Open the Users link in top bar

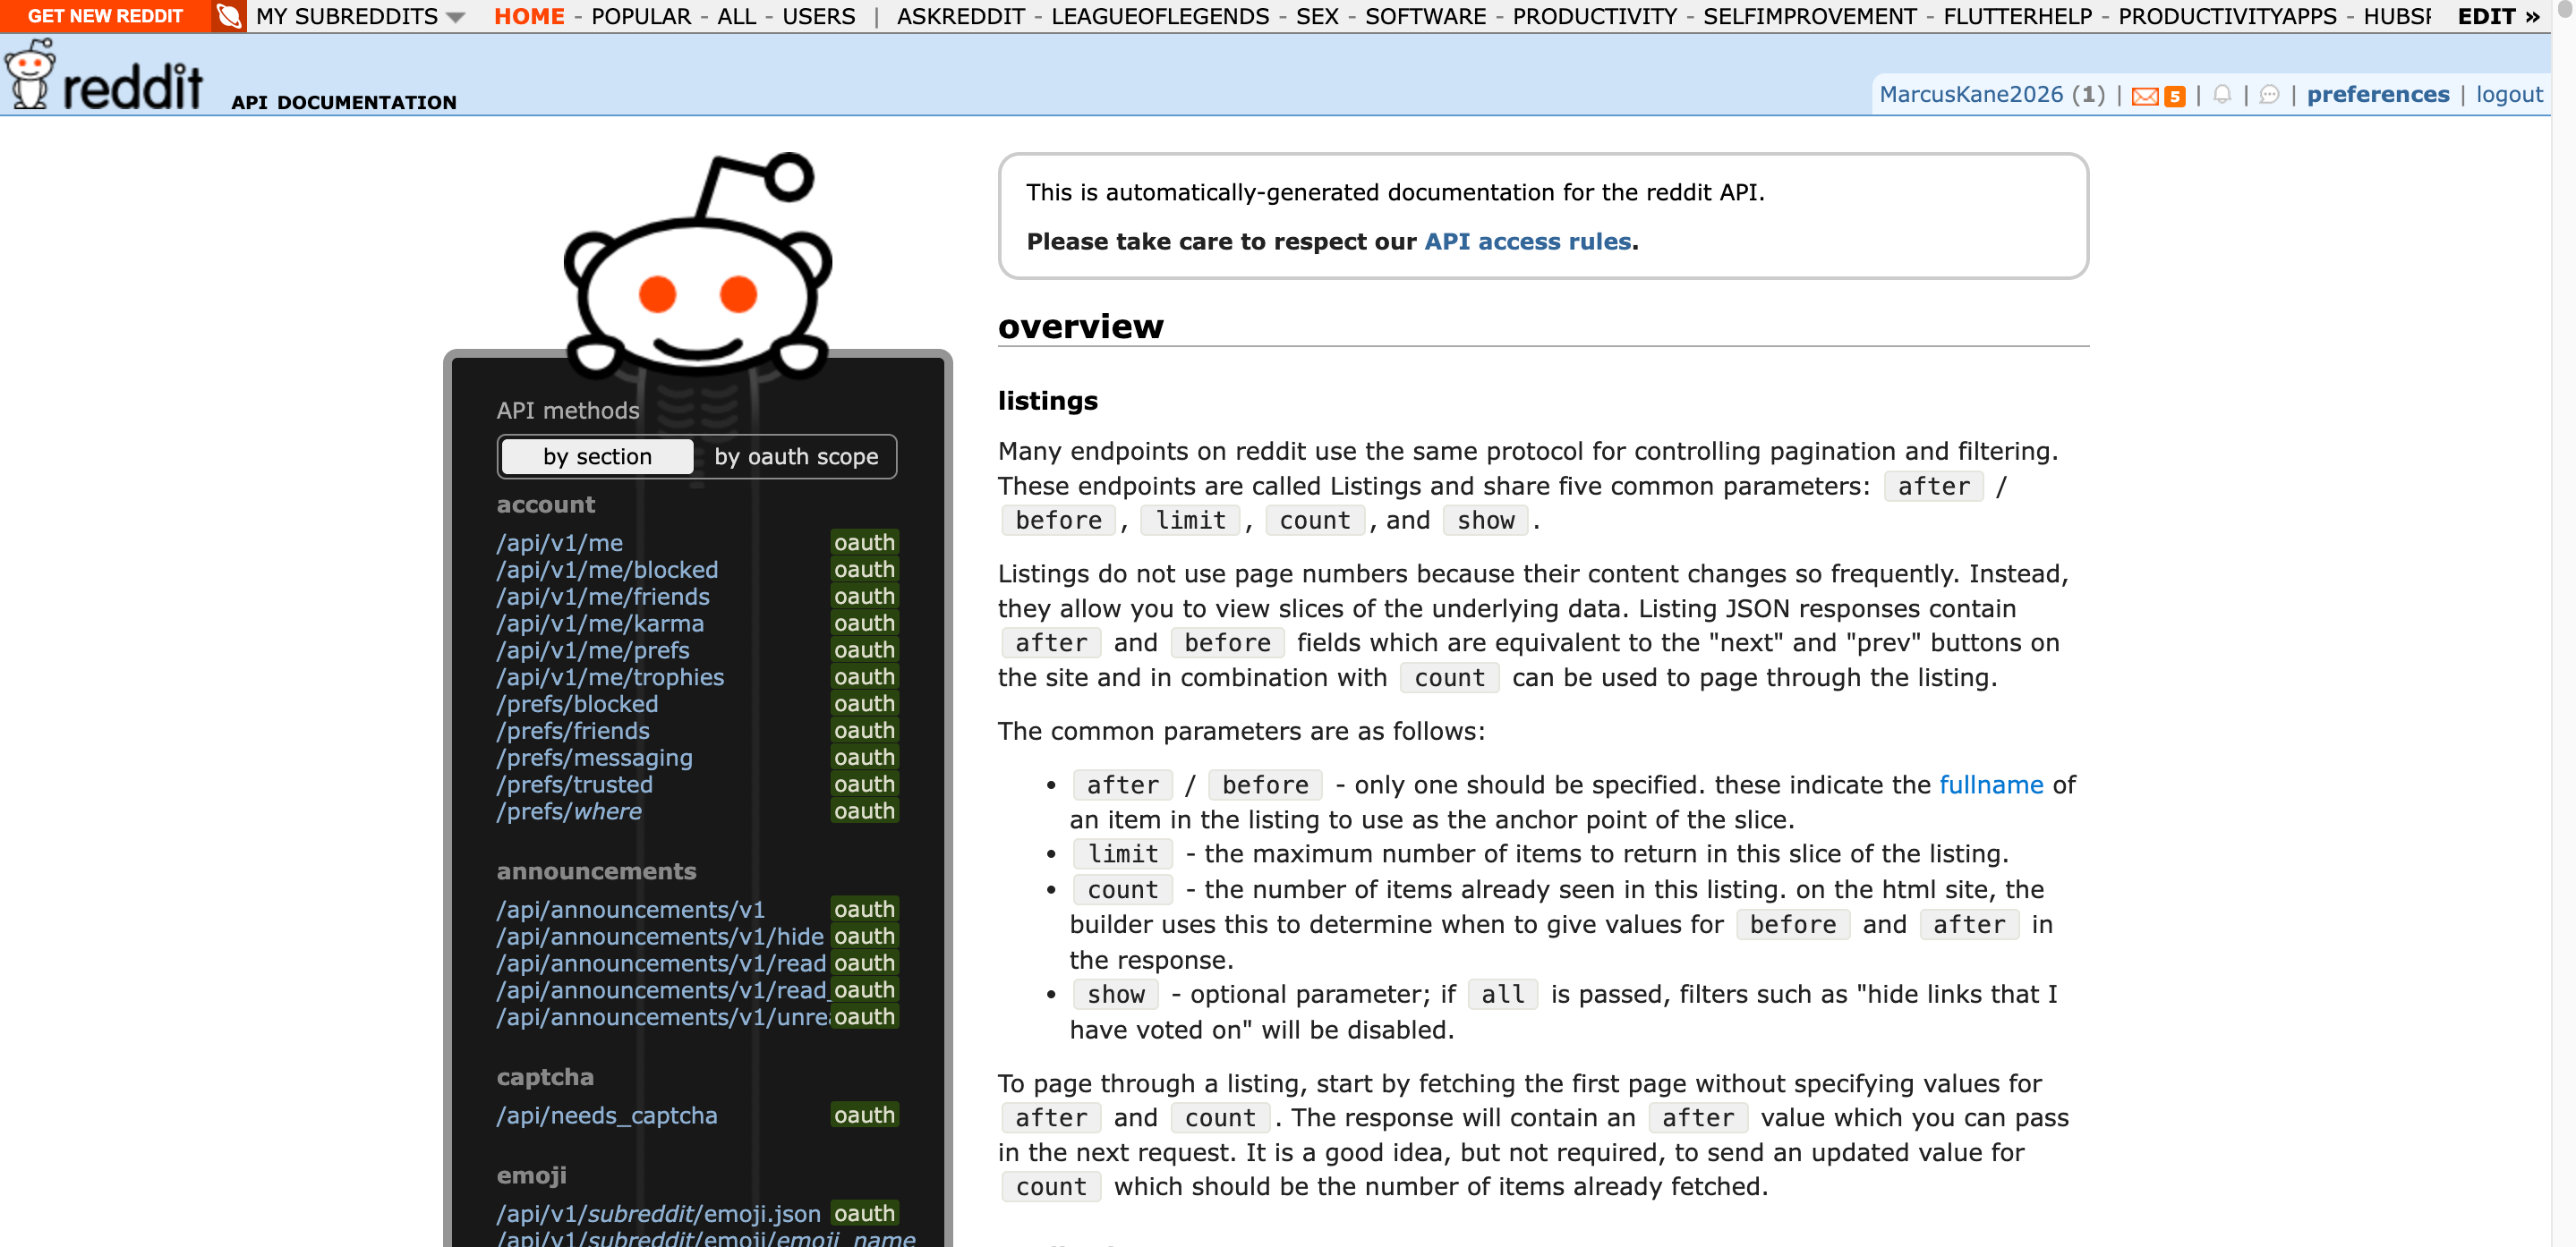click(x=819, y=16)
